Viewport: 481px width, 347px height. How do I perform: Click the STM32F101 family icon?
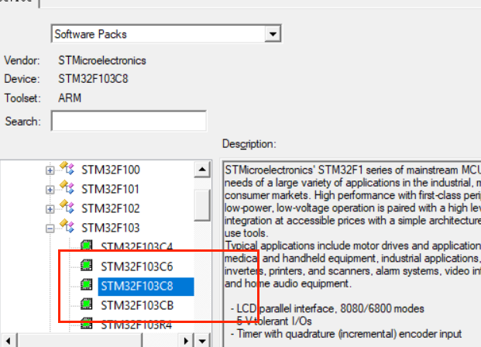click(67, 187)
